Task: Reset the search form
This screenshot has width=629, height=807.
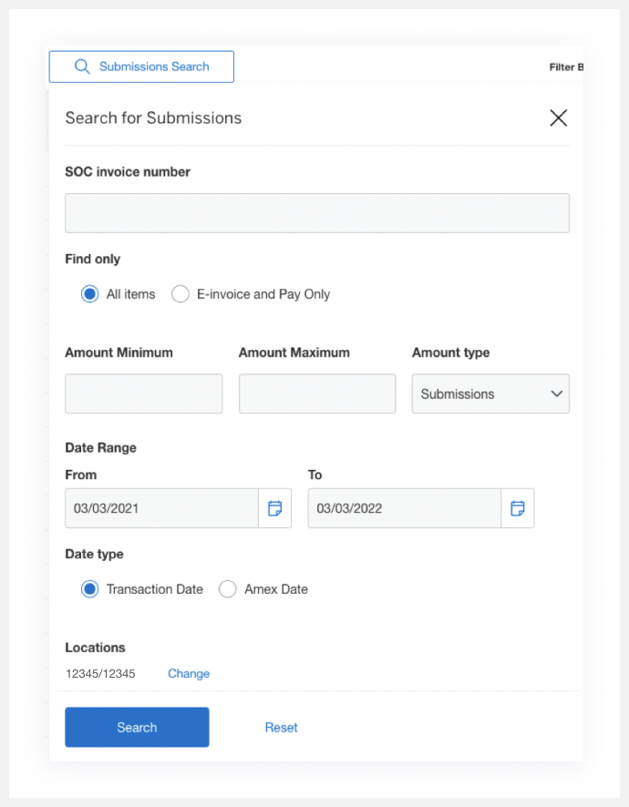Action: click(281, 727)
